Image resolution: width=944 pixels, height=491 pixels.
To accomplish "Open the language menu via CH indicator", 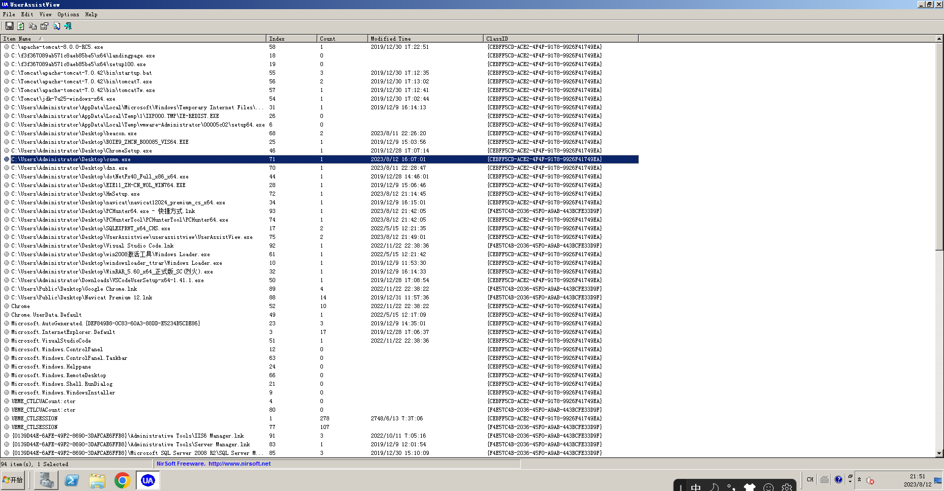I will tap(810, 479).
